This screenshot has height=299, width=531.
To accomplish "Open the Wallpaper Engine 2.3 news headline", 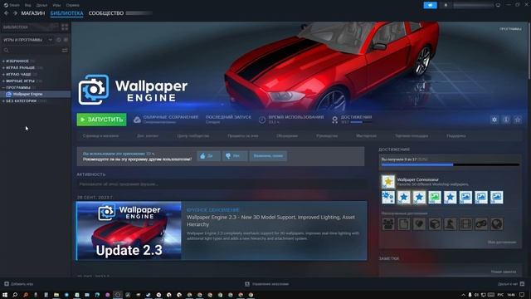I will pyautogui.click(x=270, y=221).
